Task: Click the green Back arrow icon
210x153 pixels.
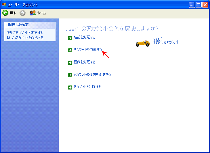Action: point(5,13)
